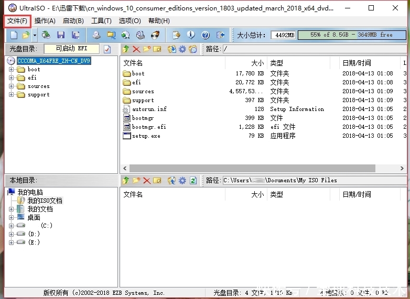Select 我的电脑 in local tree
Viewport: 410px width, 299px height.
coord(30,192)
